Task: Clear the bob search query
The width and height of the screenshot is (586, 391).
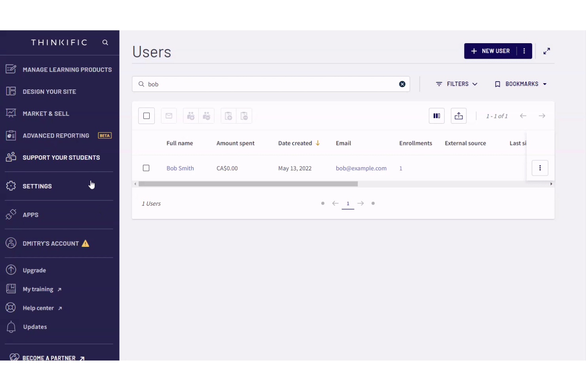Action: coord(402,84)
